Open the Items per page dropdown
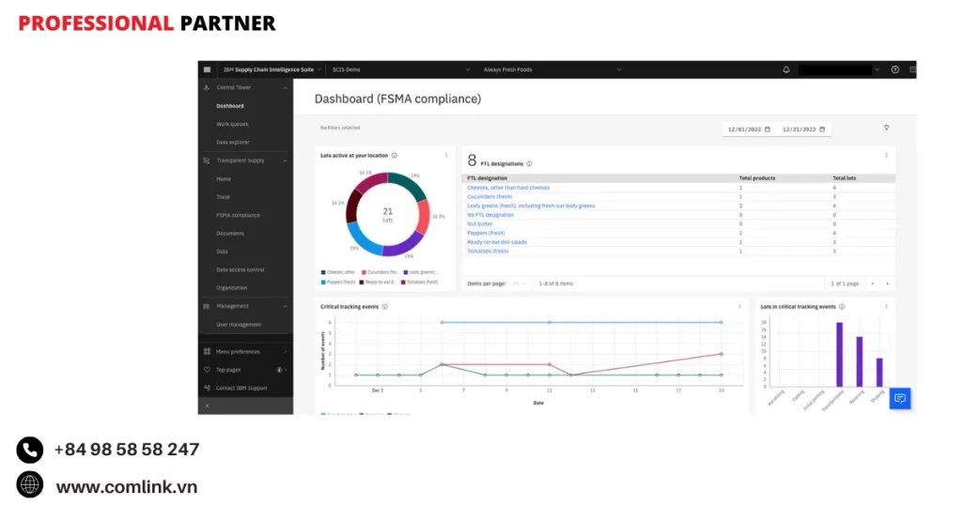Screen dimensions: 962x505 519,283
